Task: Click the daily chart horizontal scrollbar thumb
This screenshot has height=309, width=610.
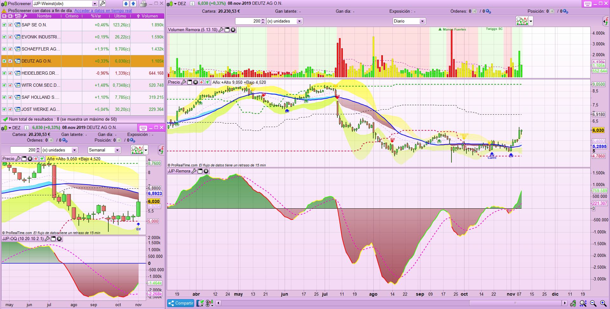Action: 515,303
